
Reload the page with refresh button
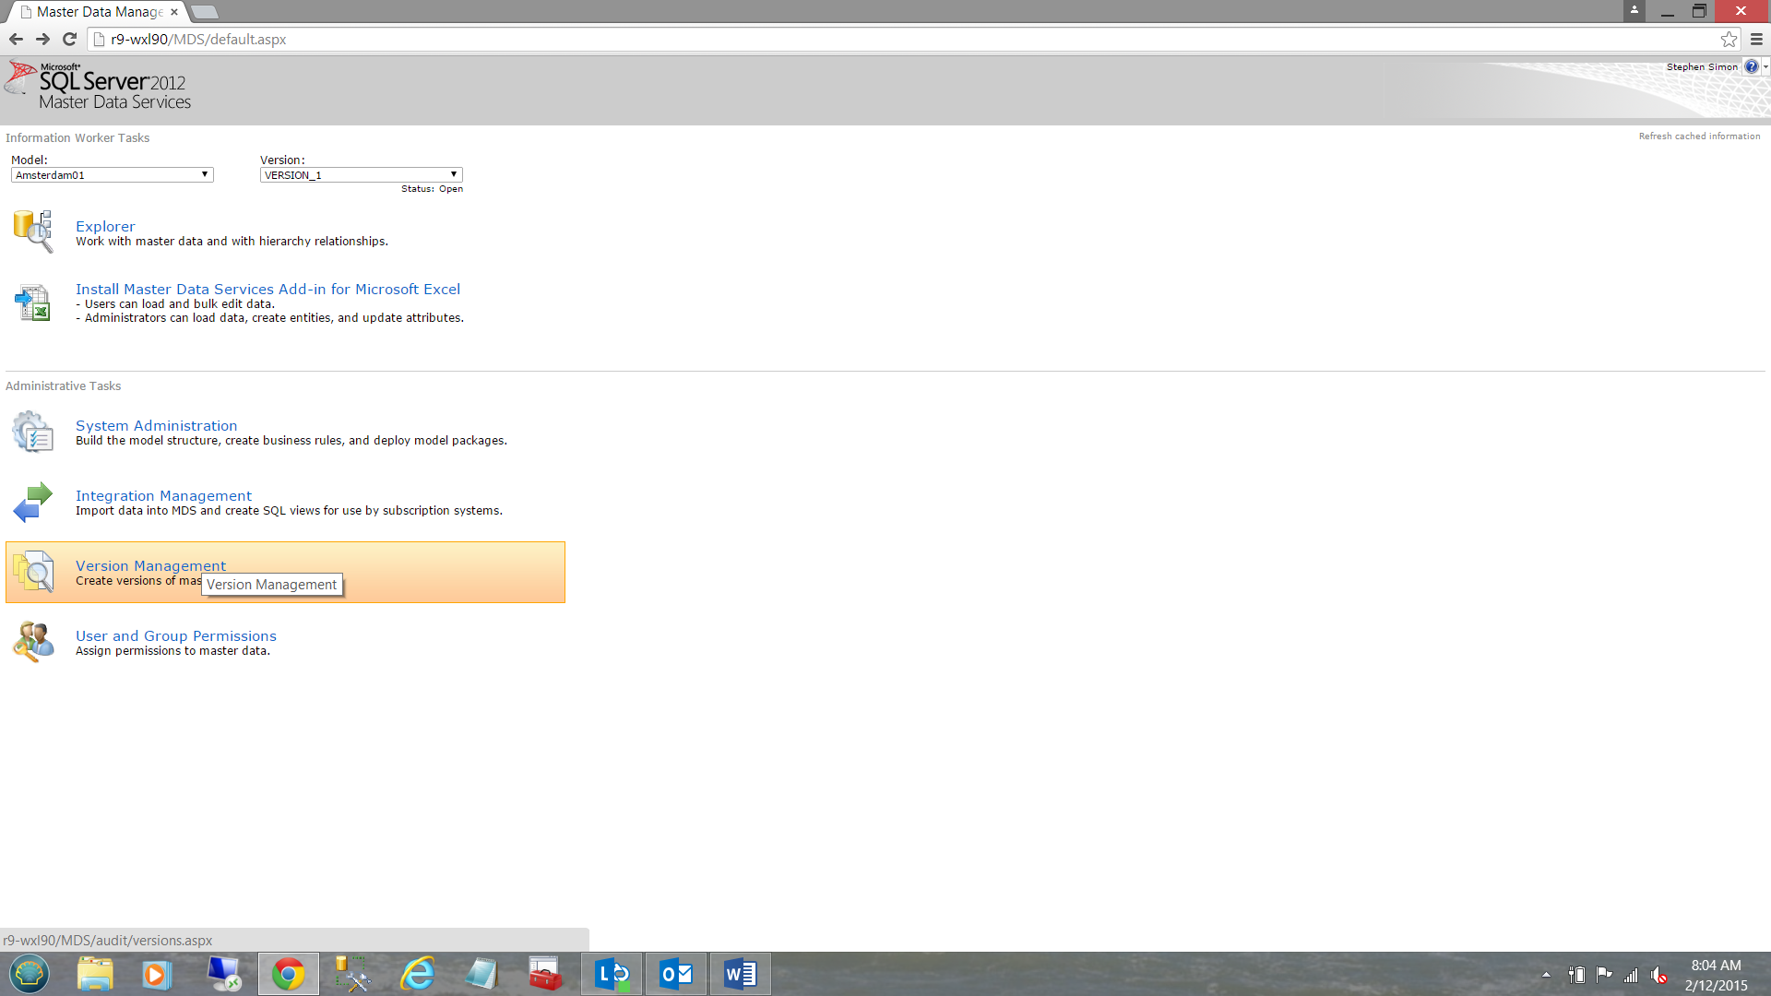pos(69,39)
